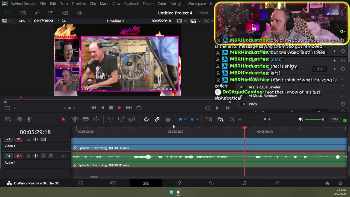Click the Overwrite Clip tool
The height and width of the screenshot is (197, 350).
pyautogui.click(x=121, y=119)
